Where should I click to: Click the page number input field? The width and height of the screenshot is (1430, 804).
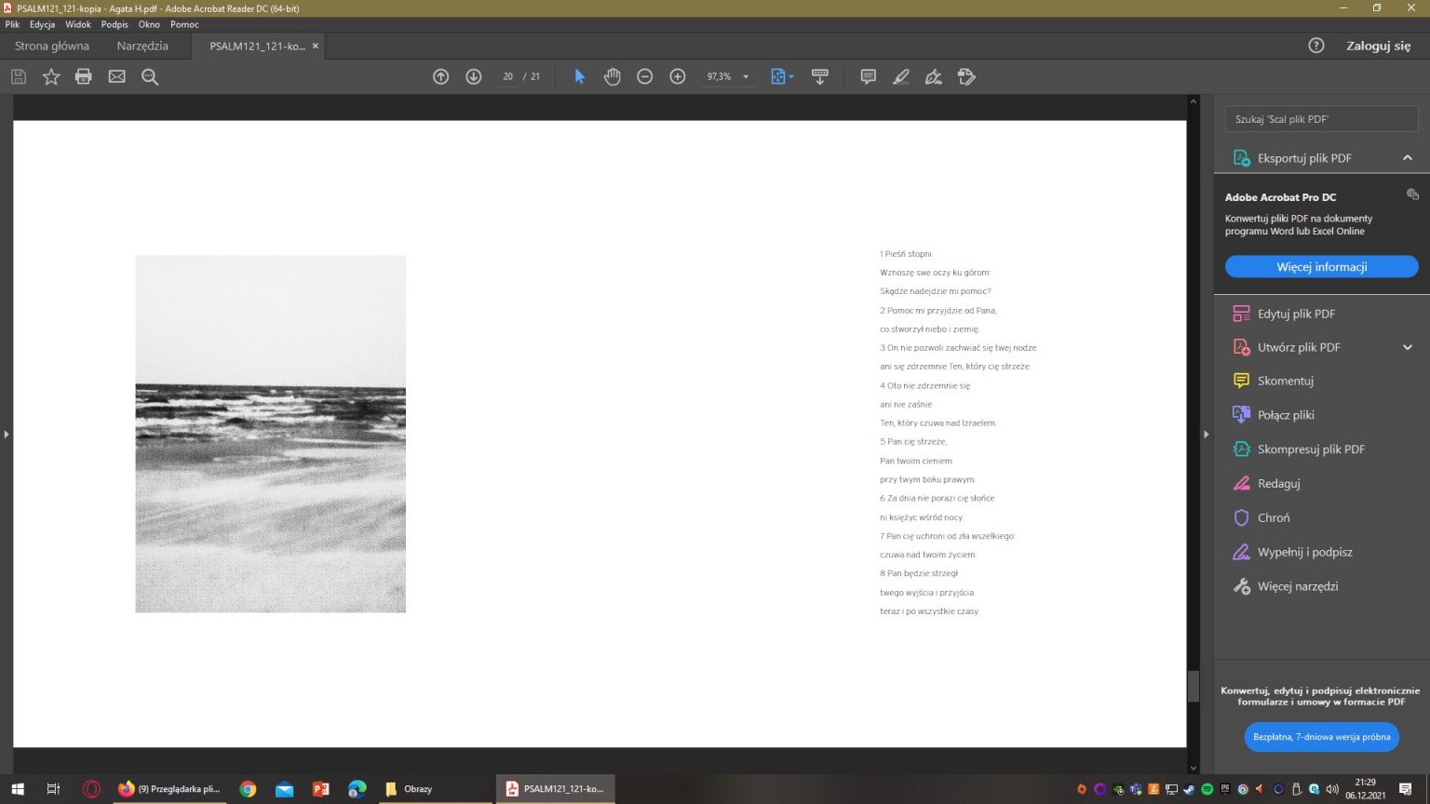tap(507, 77)
